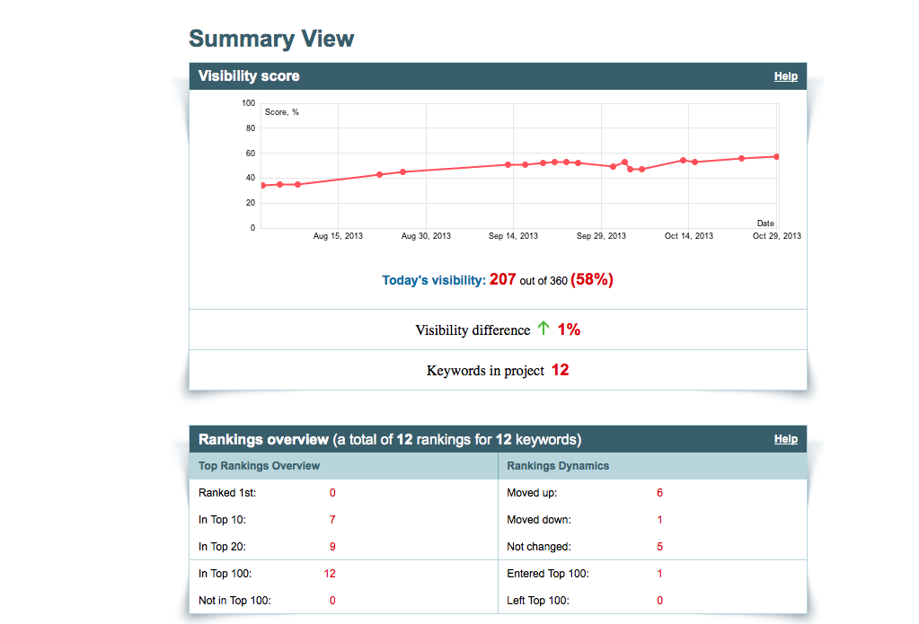Click the last chart data point at Oct 29, 2013
The image size is (919, 624).
(x=776, y=157)
